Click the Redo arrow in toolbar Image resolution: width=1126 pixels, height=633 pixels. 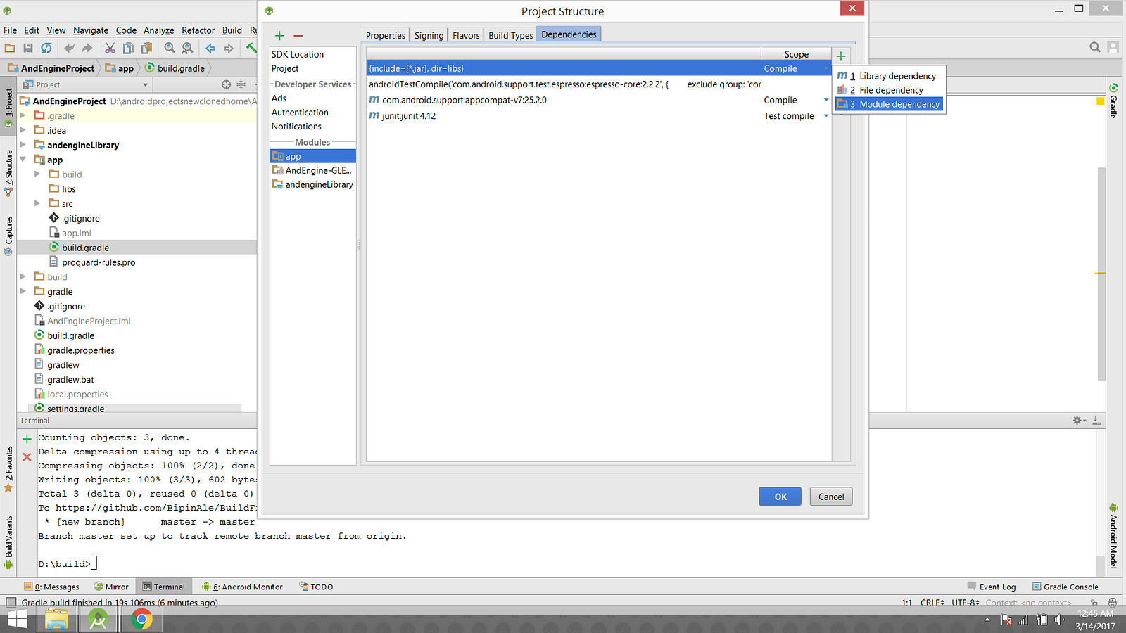(87, 48)
